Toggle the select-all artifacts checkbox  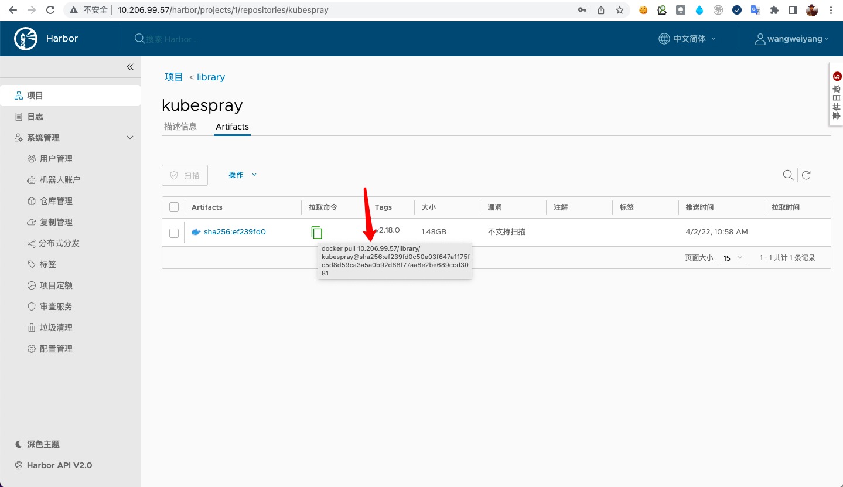(x=173, y=207)
